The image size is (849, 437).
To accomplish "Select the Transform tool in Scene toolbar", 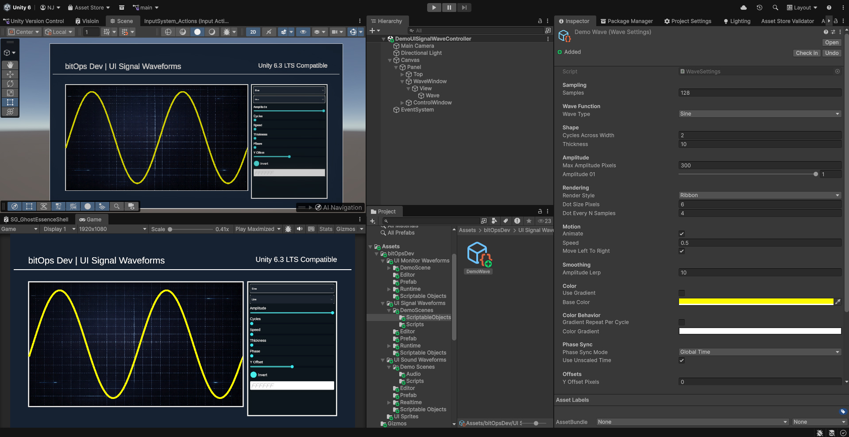I will click(x=10, y=112).
